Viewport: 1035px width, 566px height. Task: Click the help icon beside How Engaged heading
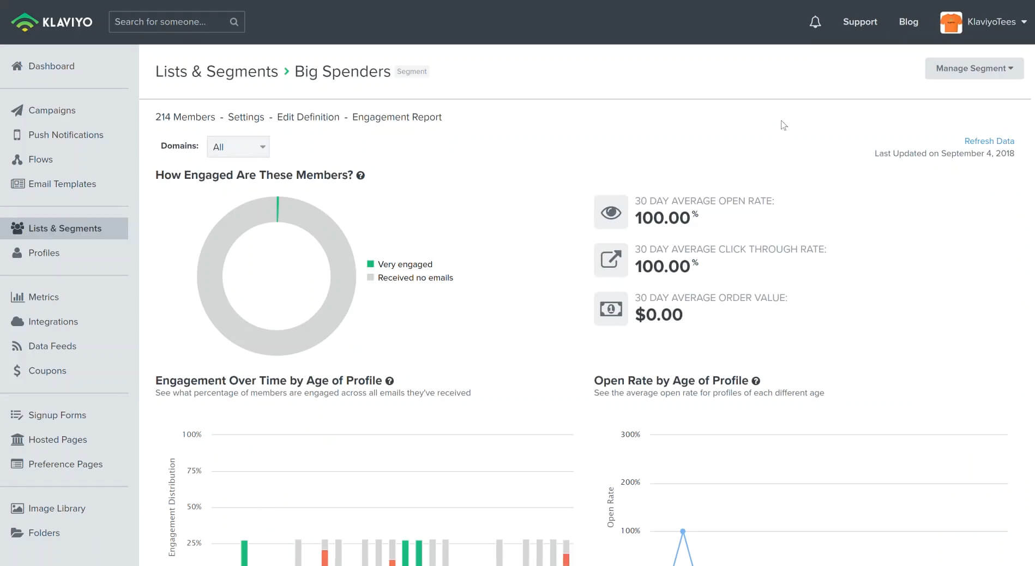click(360, 176)
